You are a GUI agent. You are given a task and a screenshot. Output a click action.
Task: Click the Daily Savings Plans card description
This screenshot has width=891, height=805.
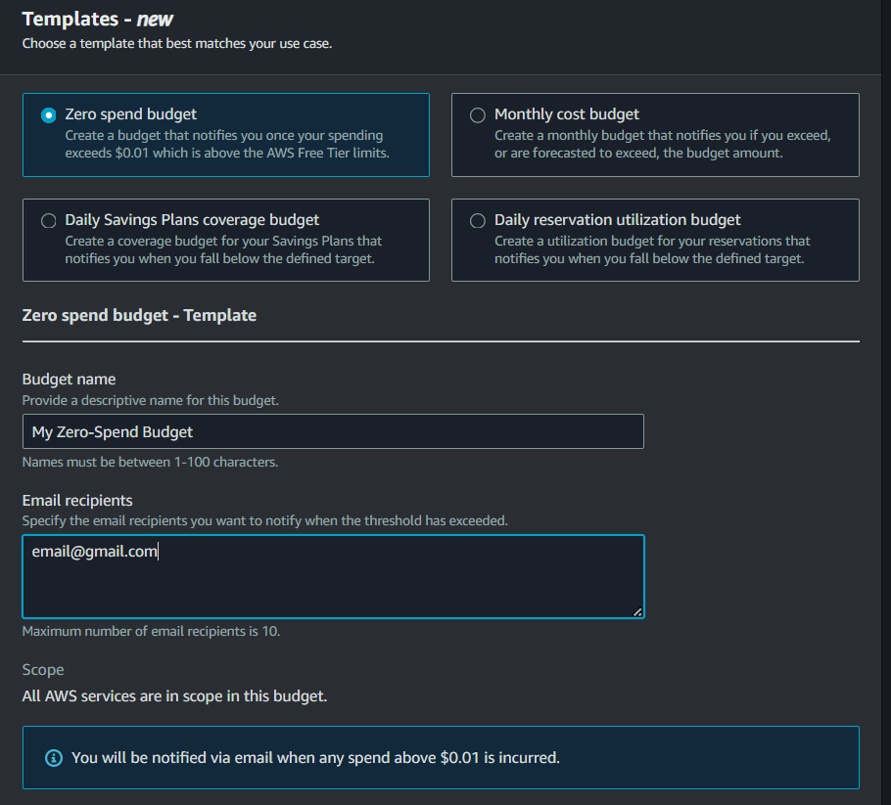pyautogui.click(x=223, y=249)
